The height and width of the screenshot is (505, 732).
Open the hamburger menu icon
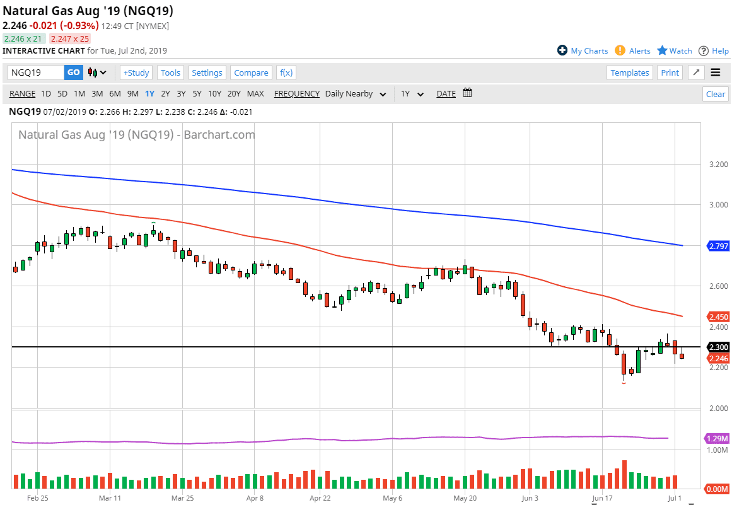coord(715,73)
